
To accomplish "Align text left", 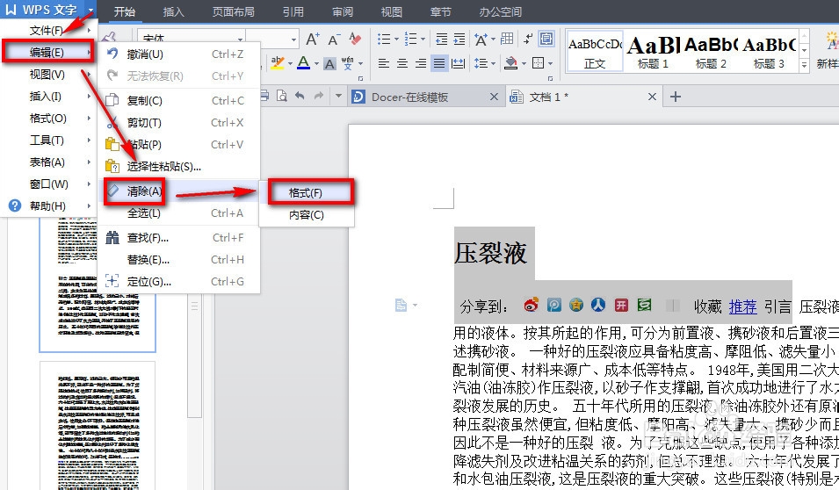I will [384, 63].
